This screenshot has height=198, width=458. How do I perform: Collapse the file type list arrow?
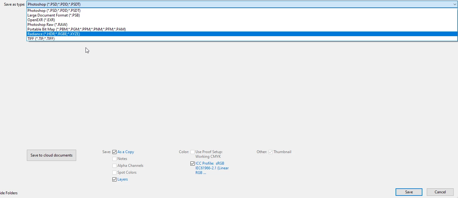[455, 4]
